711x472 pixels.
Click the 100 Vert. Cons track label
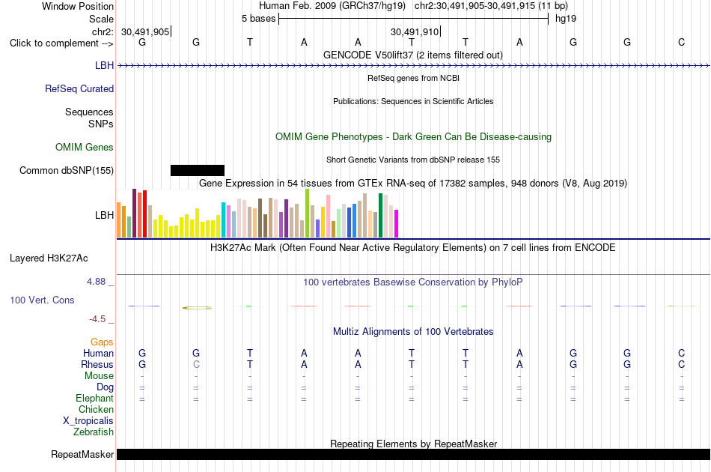pyautogui.click(x=42, y=300)
